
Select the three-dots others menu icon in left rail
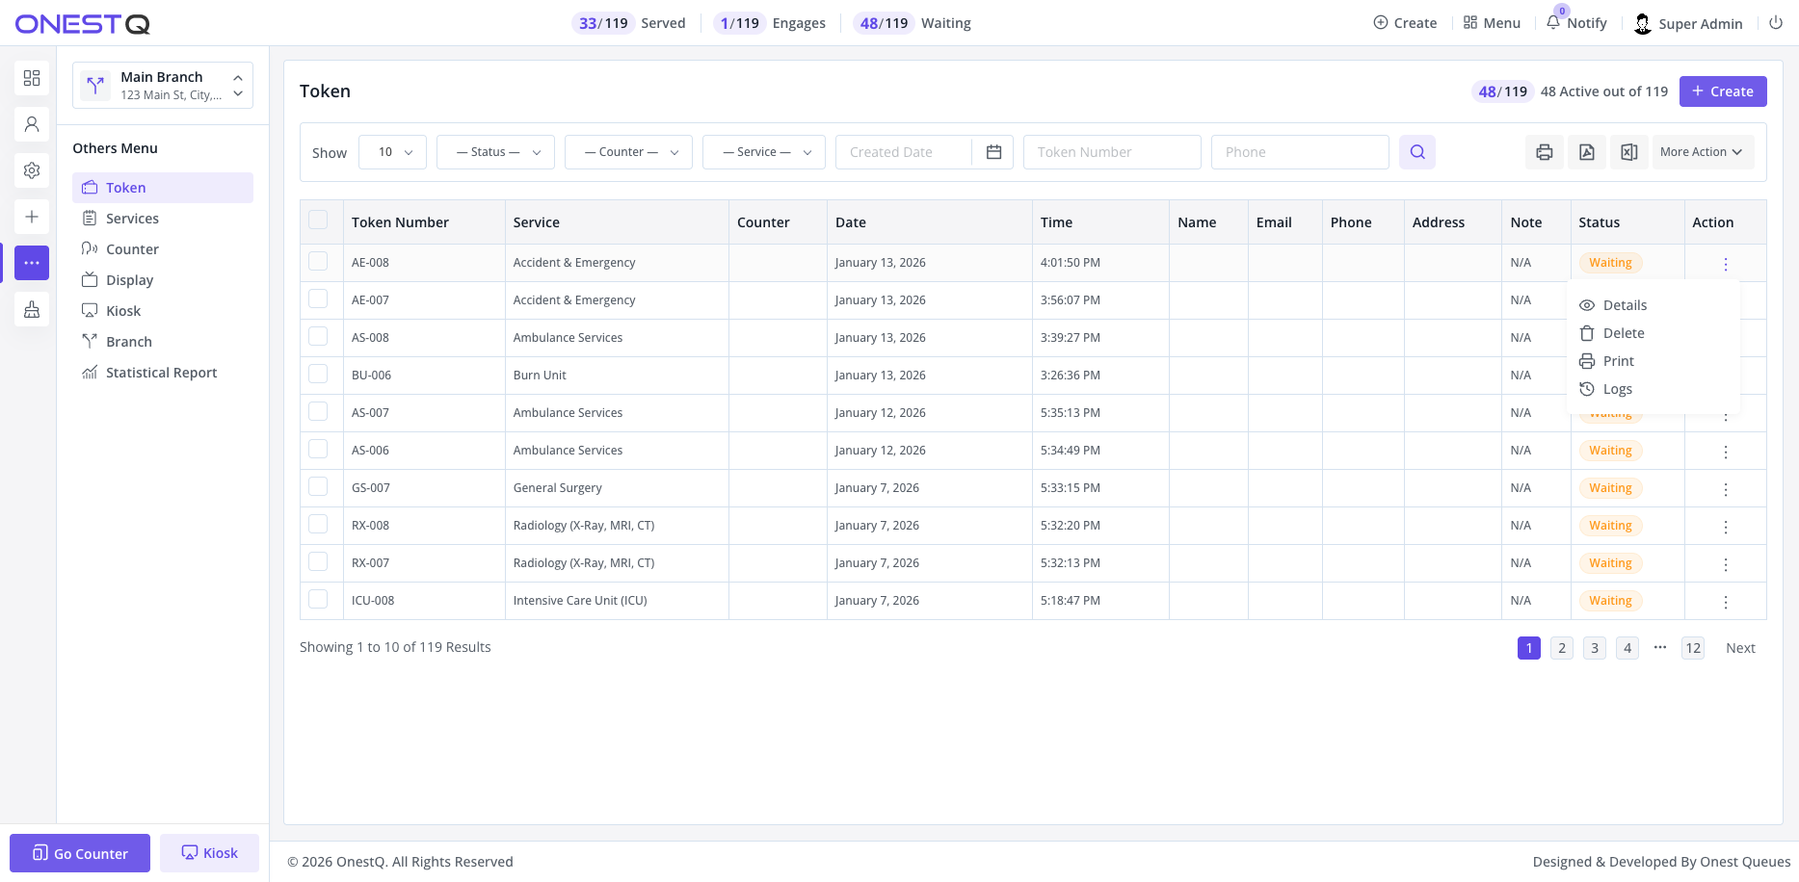pyautogui.click(x=32, y=263)
